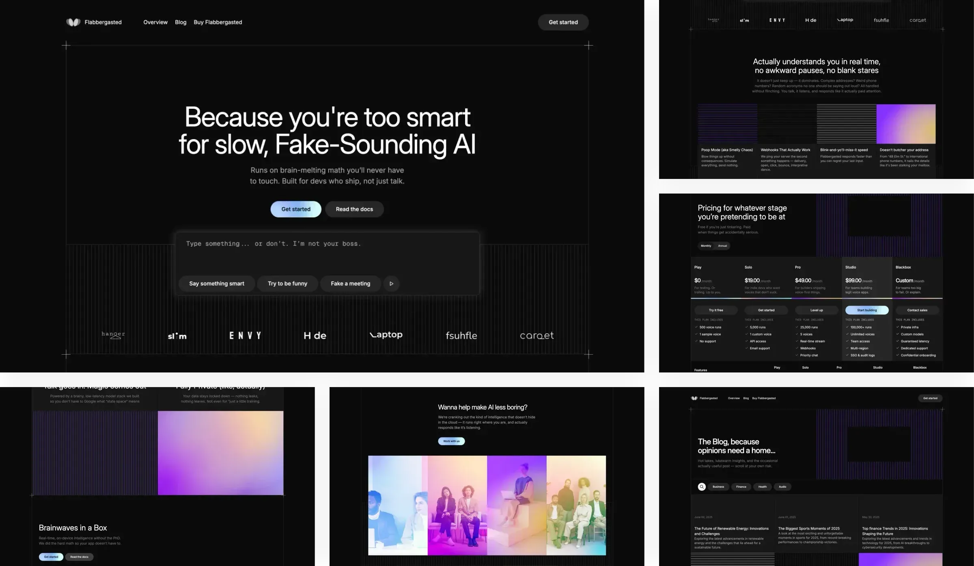This screenshot has width=974, height=566.
Task: Click Read the docs under Brainwaves in a Box
Action: (x=79, y=557)
